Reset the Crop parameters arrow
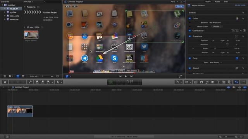 [243, 58]
